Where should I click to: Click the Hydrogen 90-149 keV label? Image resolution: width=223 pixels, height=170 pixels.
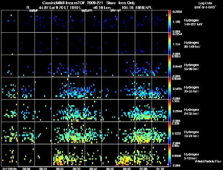192,45
